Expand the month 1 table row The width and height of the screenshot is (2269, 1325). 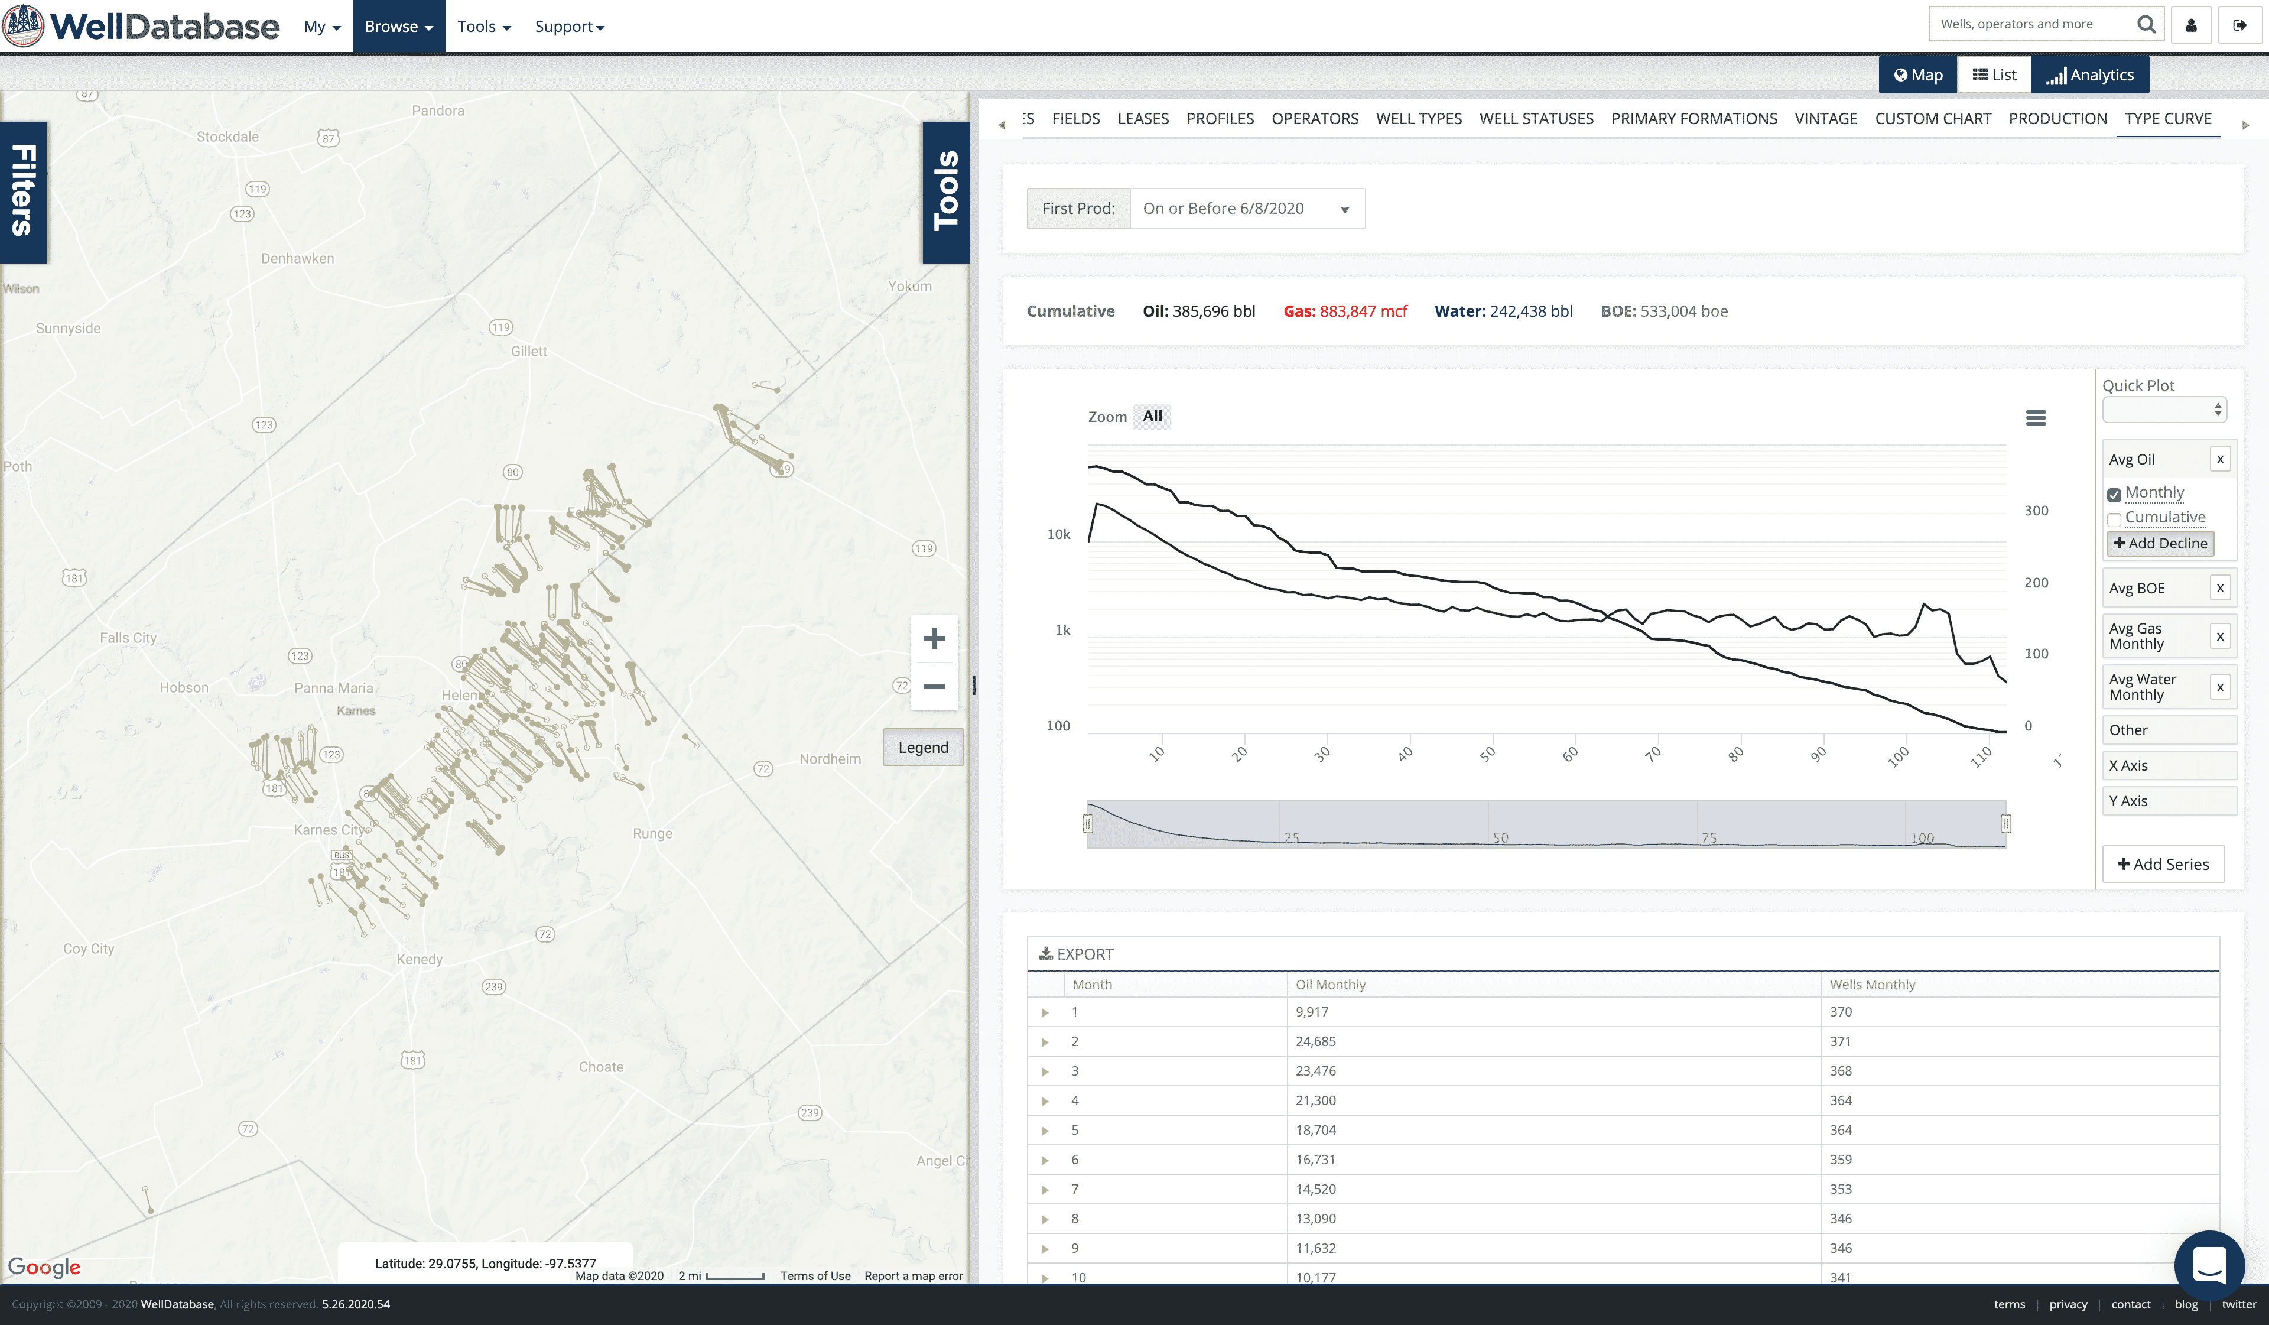[x=1045, y=1012]
